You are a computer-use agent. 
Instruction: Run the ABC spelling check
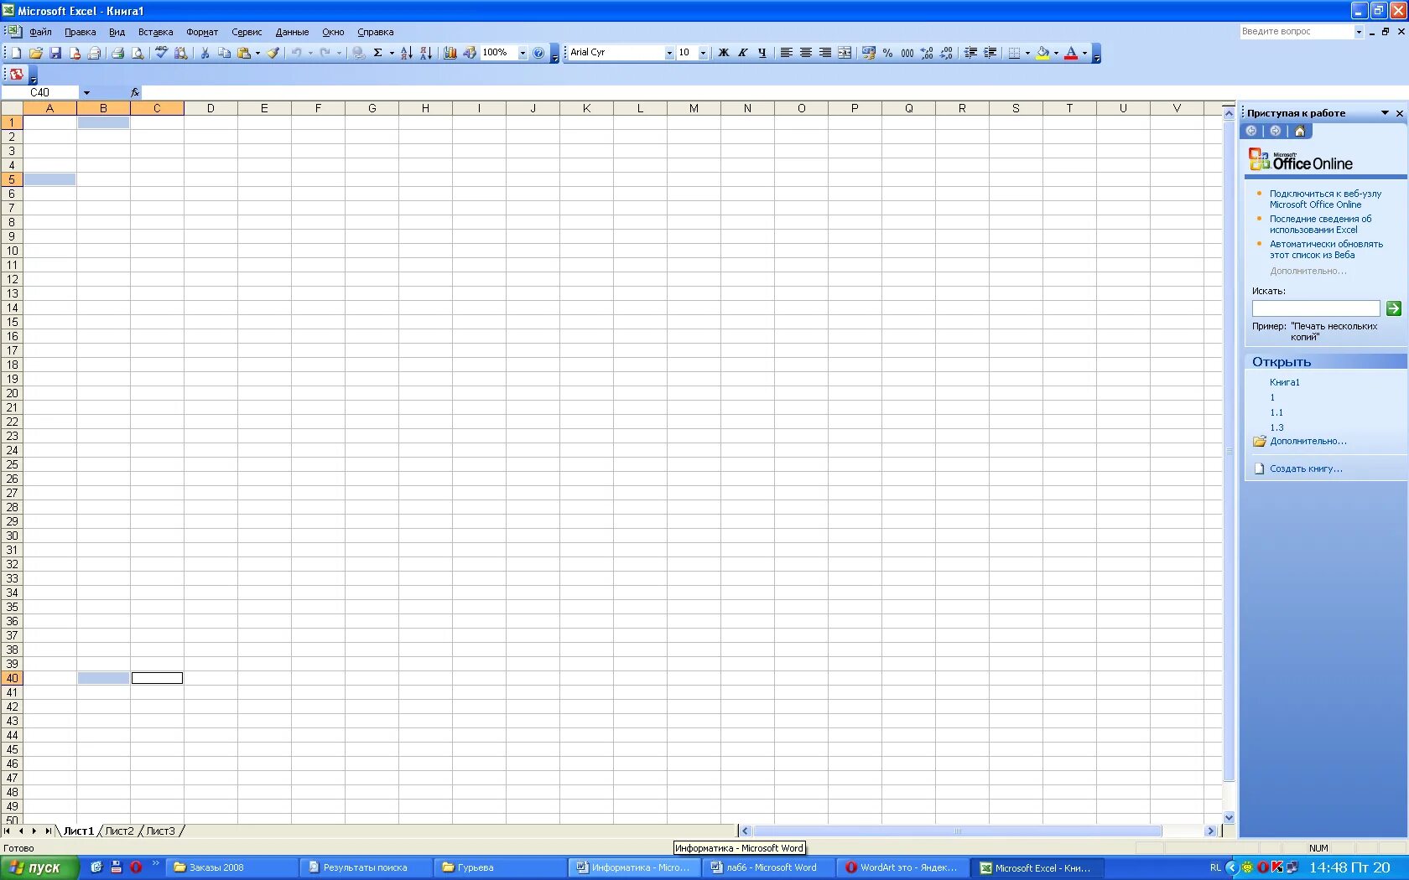(161, 53)
